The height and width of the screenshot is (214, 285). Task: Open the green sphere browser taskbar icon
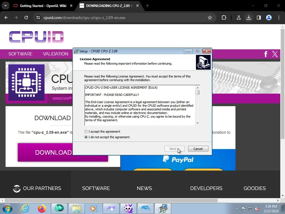click(x=59, y=208)
